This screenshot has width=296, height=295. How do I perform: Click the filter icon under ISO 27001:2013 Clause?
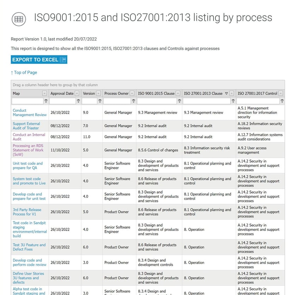[233, 101]
